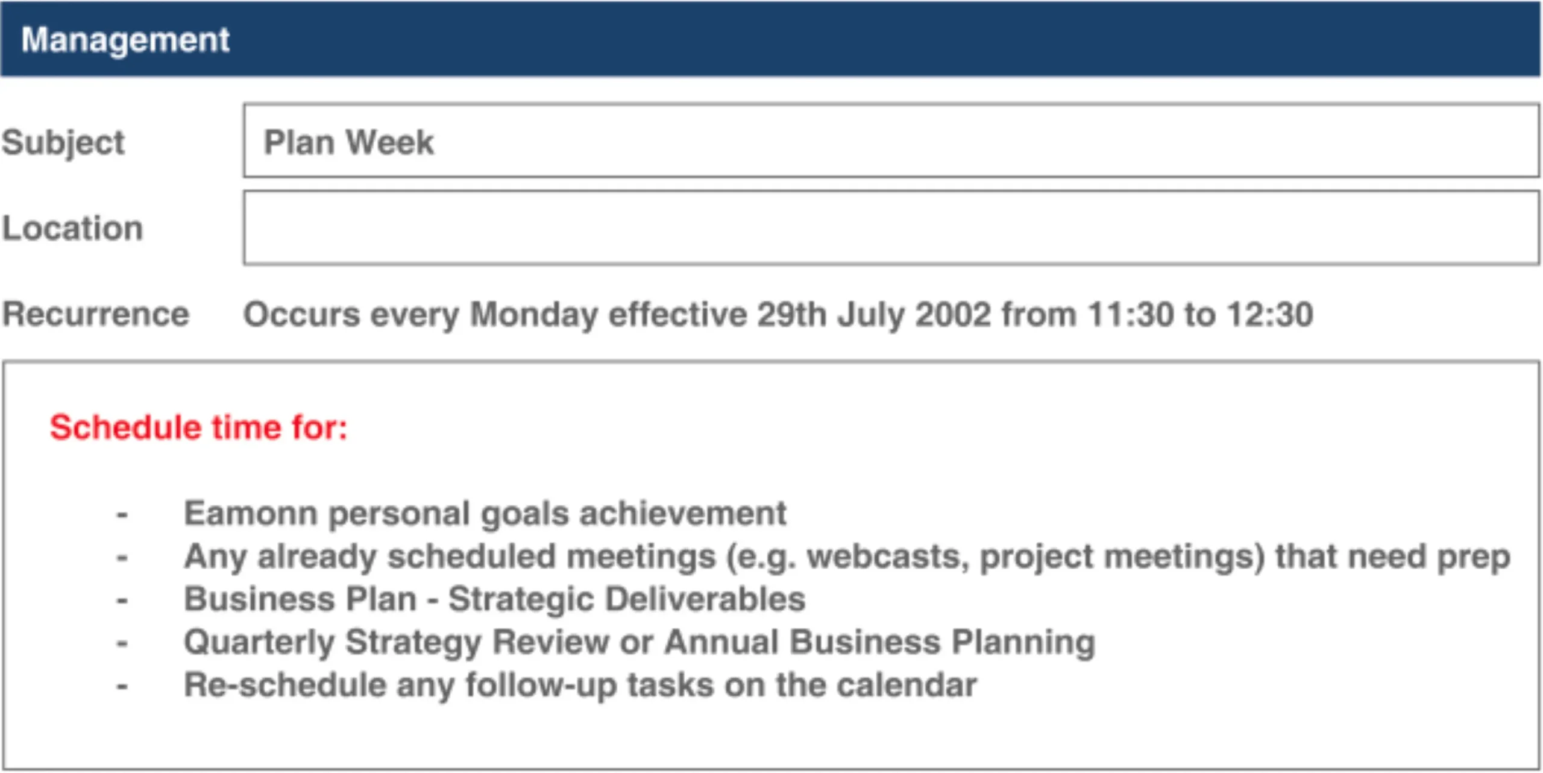Select the Eamonn personal goals achievement line

pos(485,514)
